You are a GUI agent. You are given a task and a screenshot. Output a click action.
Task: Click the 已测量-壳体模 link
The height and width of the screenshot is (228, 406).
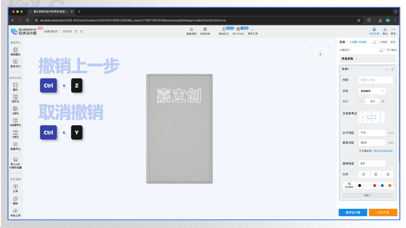359,42
